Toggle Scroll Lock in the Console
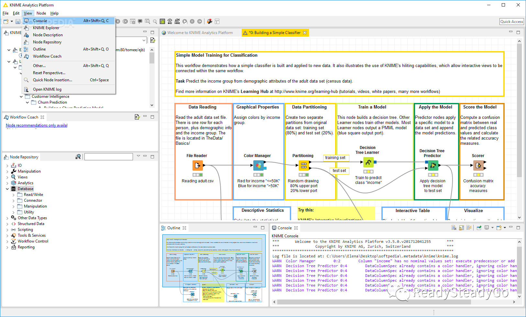The width and height of the screenshot is (526, 317). coord(461,228)
